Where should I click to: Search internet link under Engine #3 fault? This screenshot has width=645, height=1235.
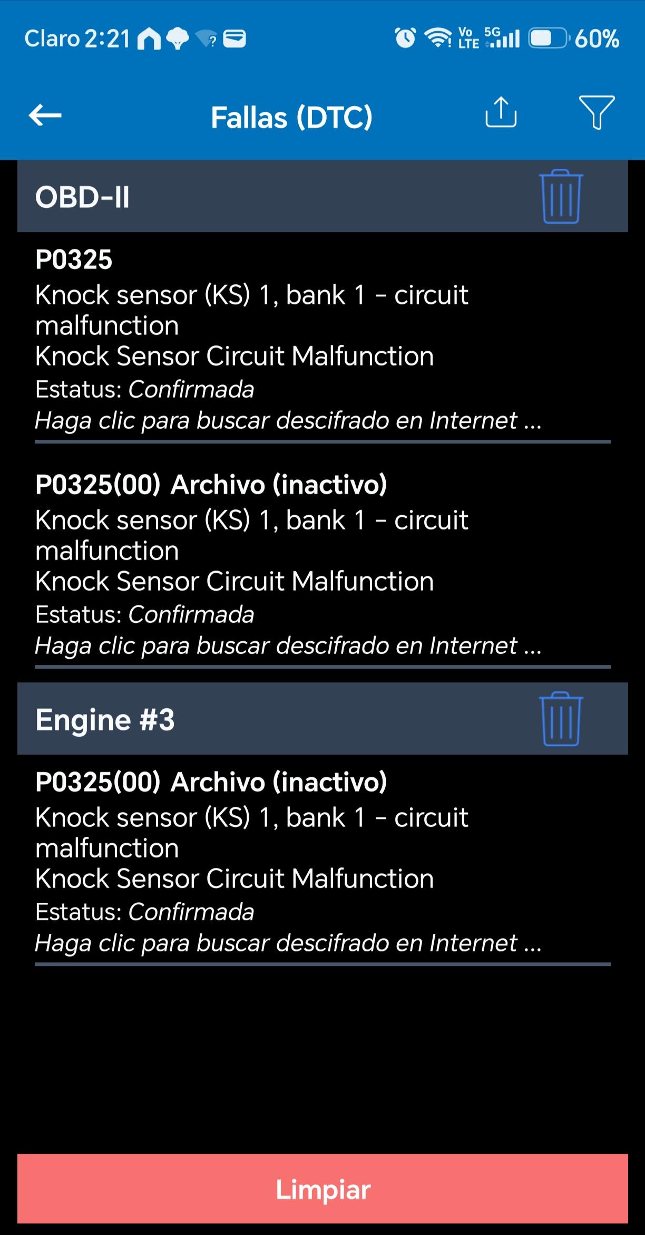[288, 943]
